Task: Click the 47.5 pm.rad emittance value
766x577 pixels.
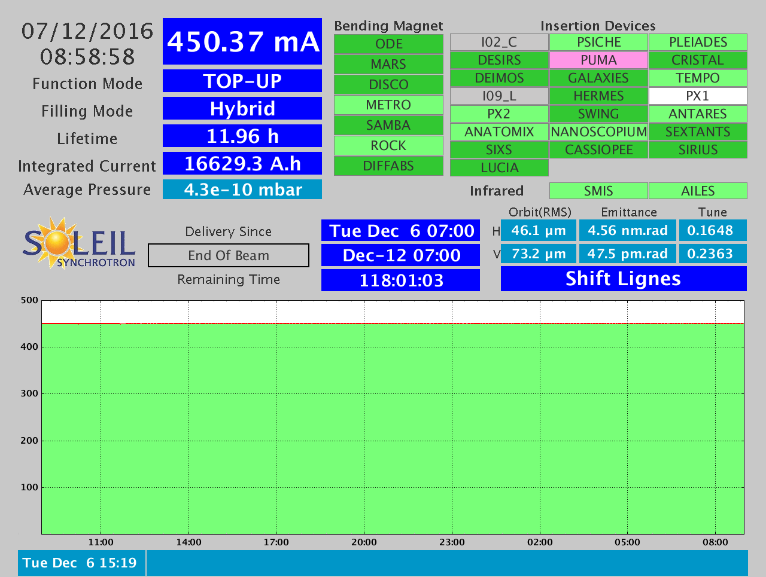Action: point(628,254)
